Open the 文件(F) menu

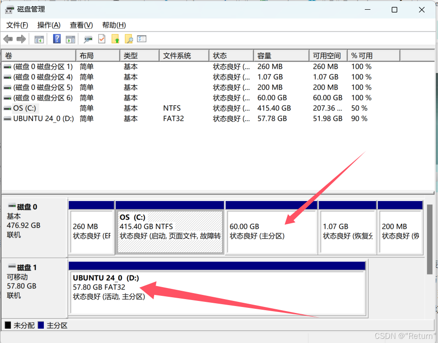[17, 25]
